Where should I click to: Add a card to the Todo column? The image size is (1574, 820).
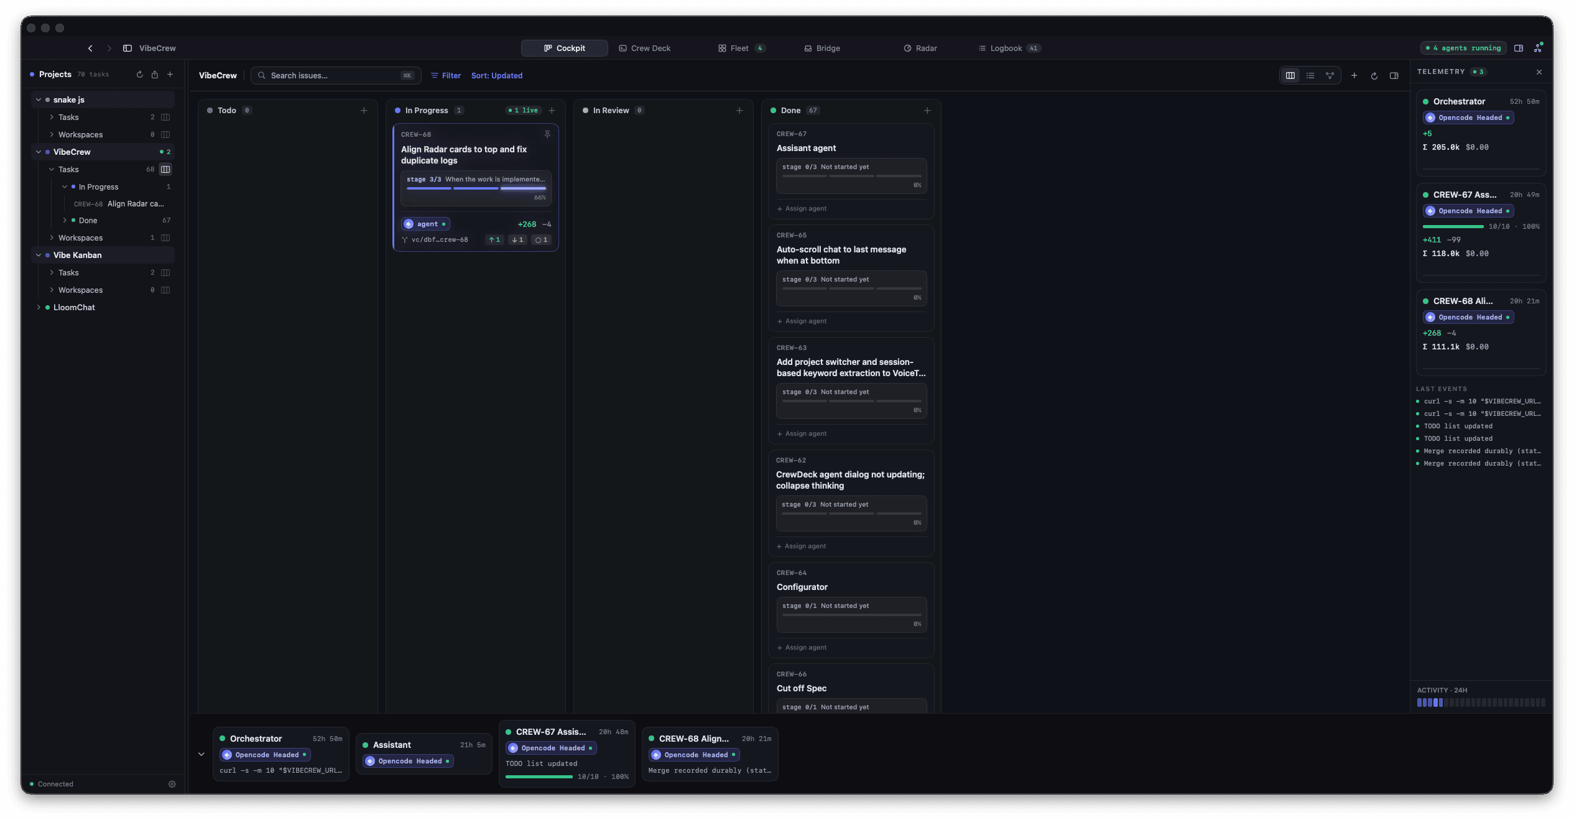364,110
